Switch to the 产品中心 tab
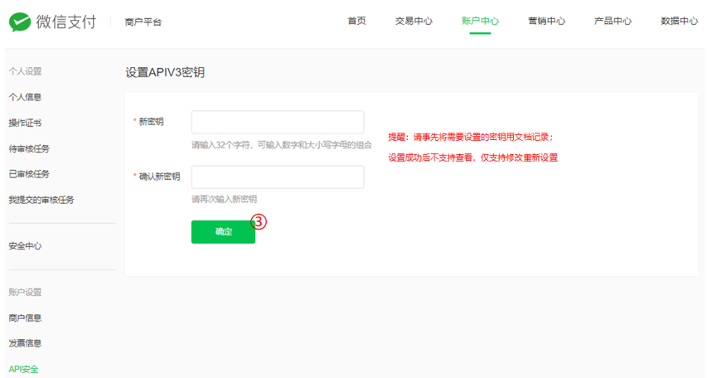Image resolution: width=707 pixels, height=378 pixels. pos(613,22)
